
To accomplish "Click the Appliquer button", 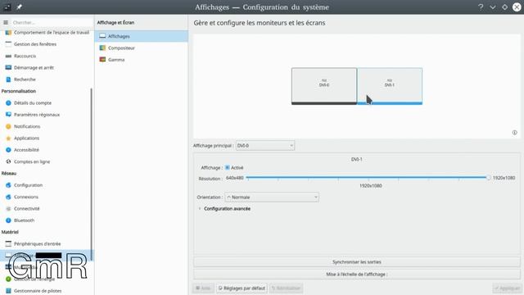I will [x=507, y=288].
